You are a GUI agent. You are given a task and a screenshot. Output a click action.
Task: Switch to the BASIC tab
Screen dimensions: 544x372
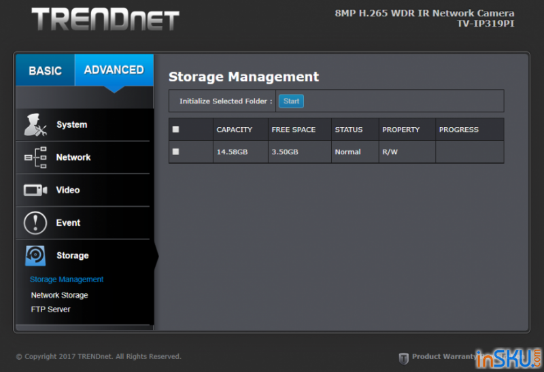45,70
